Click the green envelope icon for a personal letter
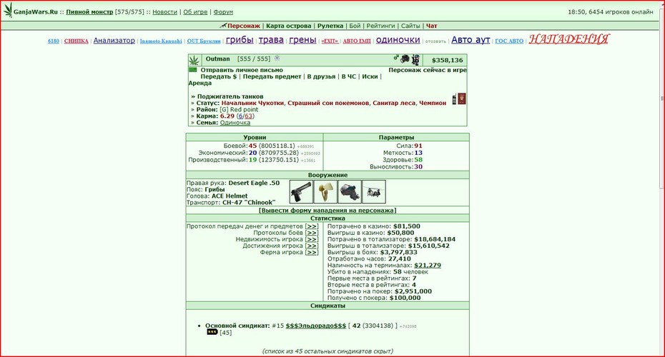The image size is (665, 357). pyautogui.click(x=193, y=70)
